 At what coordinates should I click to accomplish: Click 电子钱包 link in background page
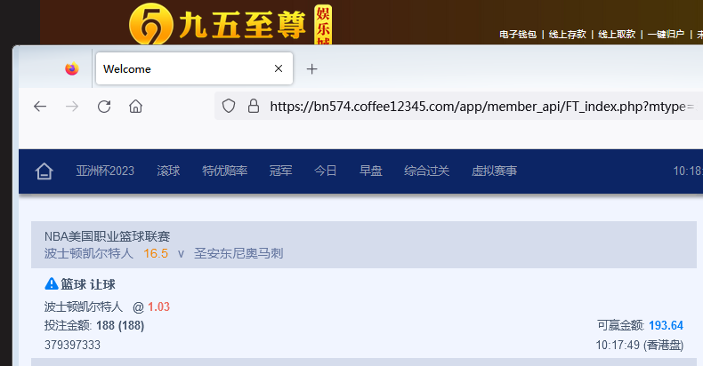click(x=518, y=35)
